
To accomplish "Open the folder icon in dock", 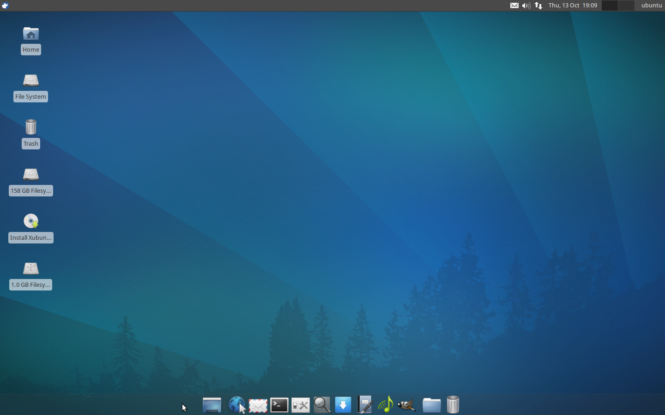I will [x=431, y=405].
